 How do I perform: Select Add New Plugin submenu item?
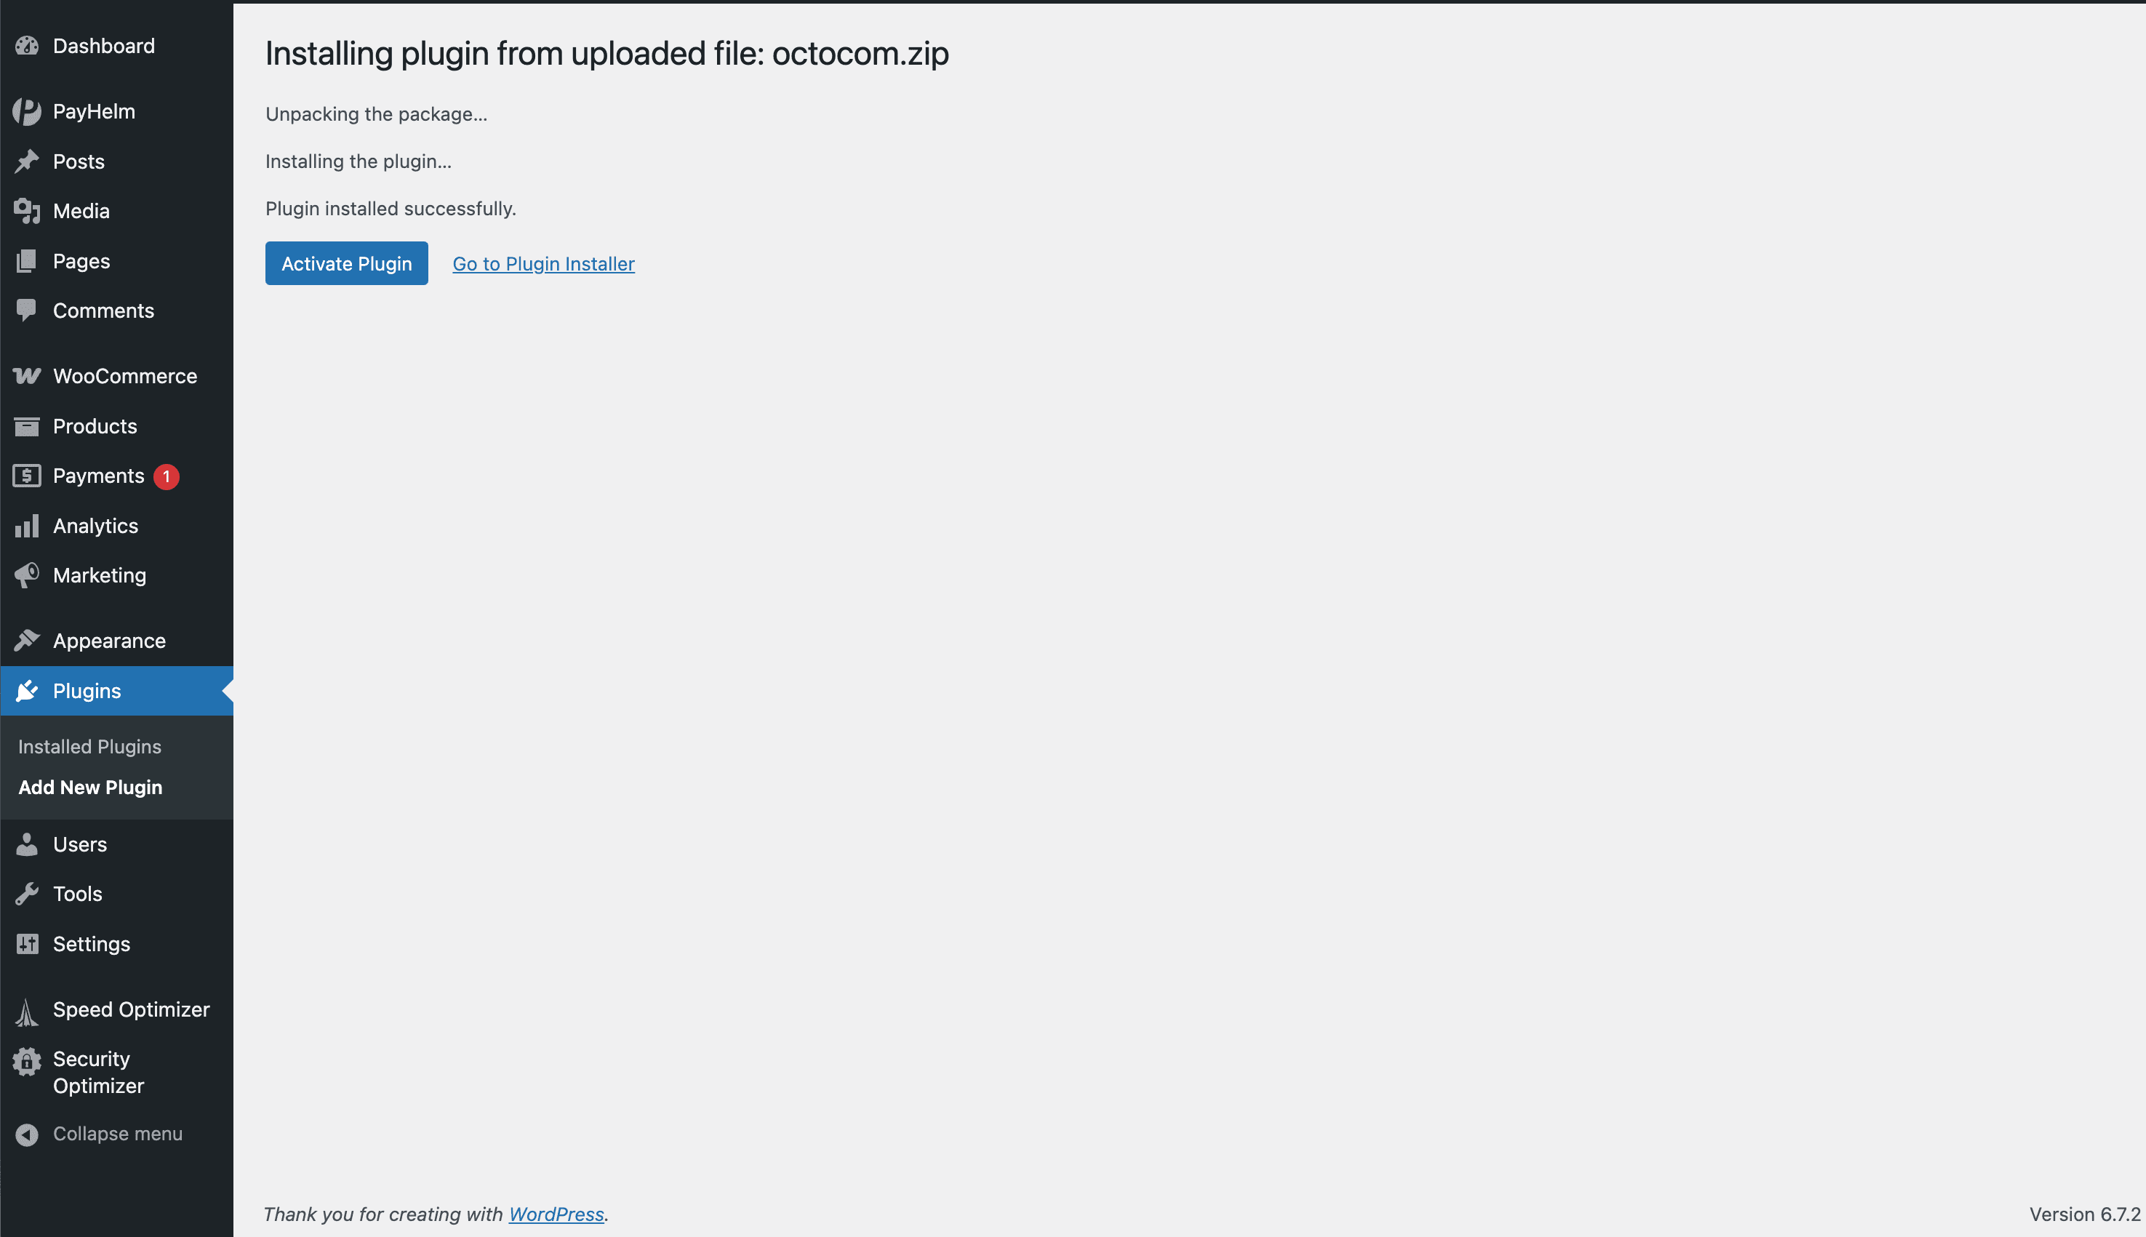coord(90,788)
